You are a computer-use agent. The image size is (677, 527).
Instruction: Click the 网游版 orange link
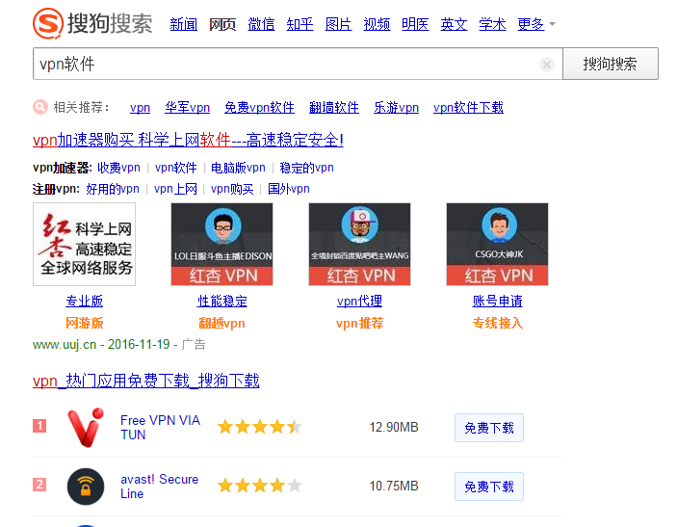coord(84,323)
